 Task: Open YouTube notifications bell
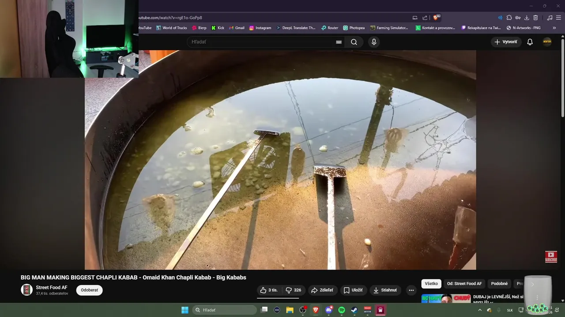pyautogui.click(x=530, y=42)
